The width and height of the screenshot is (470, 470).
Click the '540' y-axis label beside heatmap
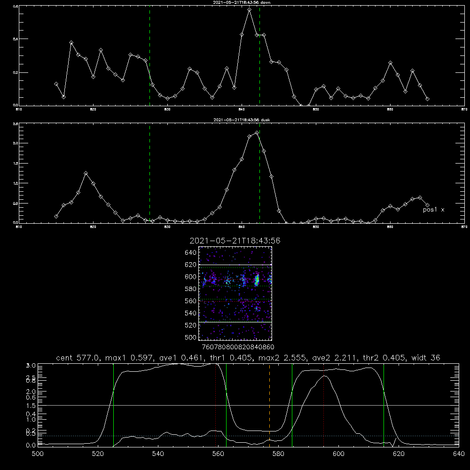(x=191, y=313)
